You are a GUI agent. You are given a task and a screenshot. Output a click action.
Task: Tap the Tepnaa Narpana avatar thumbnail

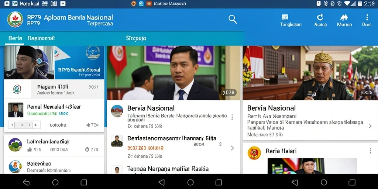click(117, 169)
